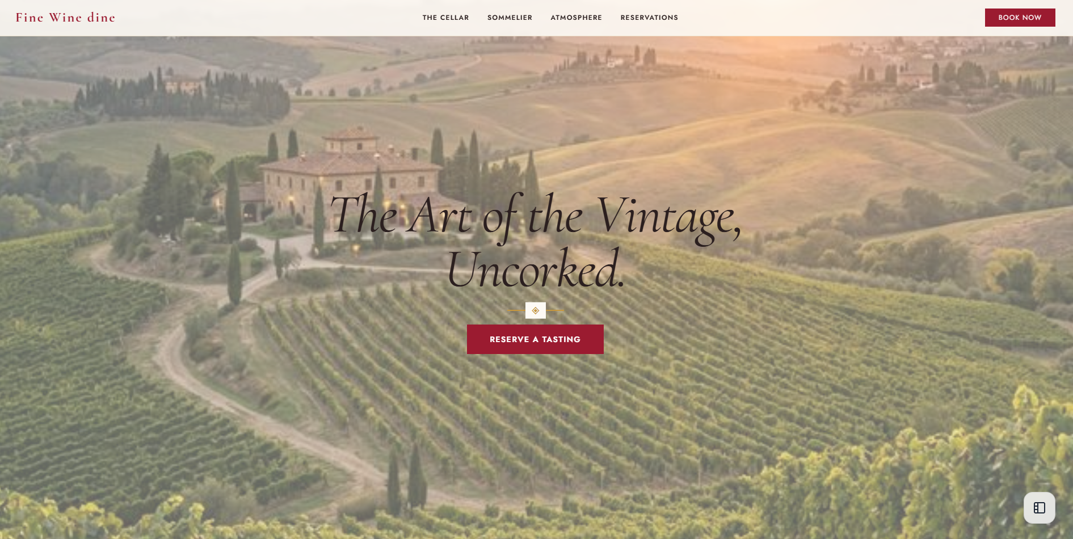The height and width of the screenshot is (539, 1073).
Task: Click the white square behind the diamond divider
Action: (x=536, y=310)
